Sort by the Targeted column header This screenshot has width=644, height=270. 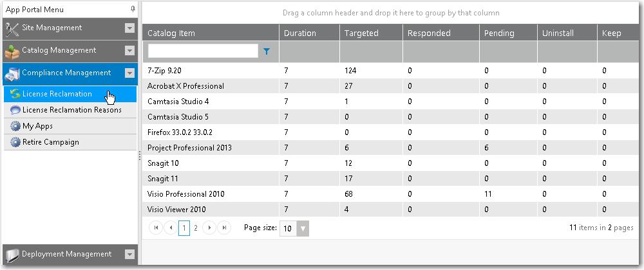click(361, 33)
